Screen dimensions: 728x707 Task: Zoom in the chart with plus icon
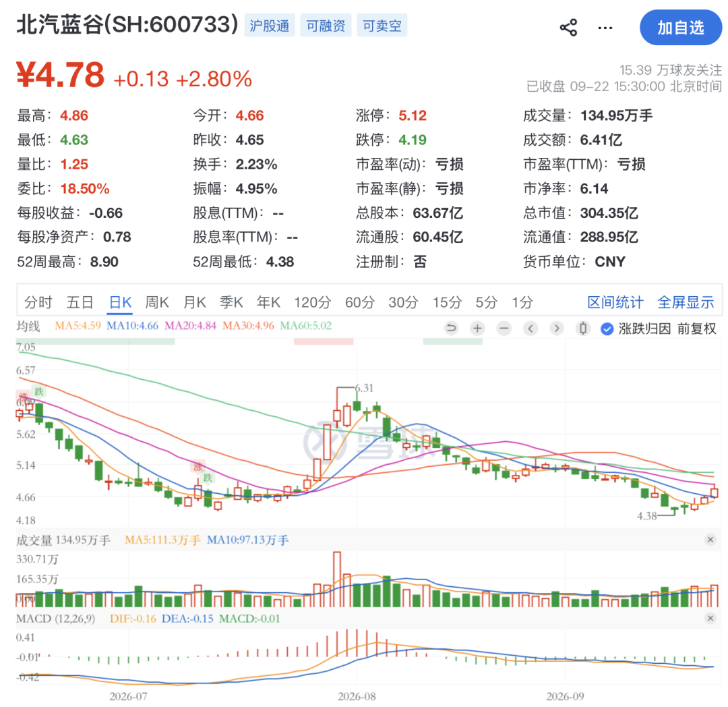click(477, 329)
